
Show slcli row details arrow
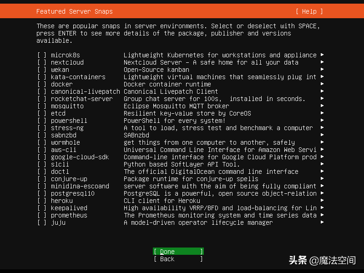click(322, 164)
